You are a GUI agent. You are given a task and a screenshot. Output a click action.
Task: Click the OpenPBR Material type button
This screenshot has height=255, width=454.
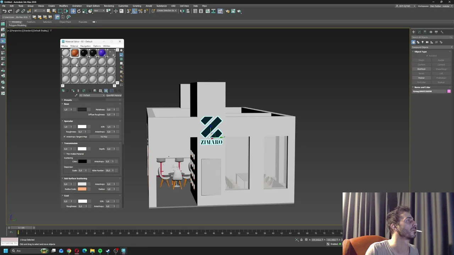tap(113, 95)
